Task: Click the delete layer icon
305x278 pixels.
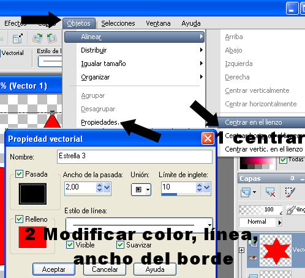Action: coord(270,192)
